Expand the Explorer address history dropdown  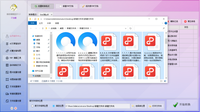[126, 28]
